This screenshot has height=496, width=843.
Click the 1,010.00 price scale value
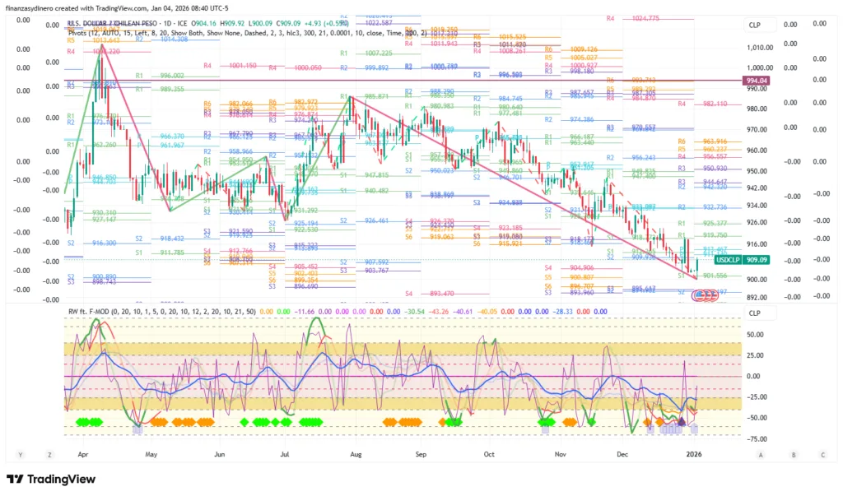(x=759, y=48)
